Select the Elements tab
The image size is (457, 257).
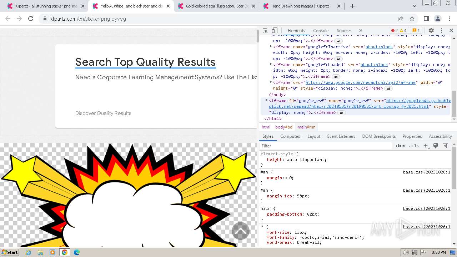[x=296, y=30]
